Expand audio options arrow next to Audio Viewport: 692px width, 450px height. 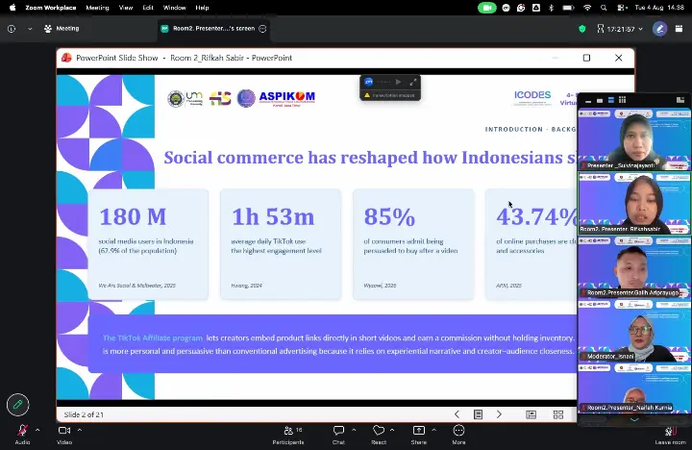click(x=37, y=430)
